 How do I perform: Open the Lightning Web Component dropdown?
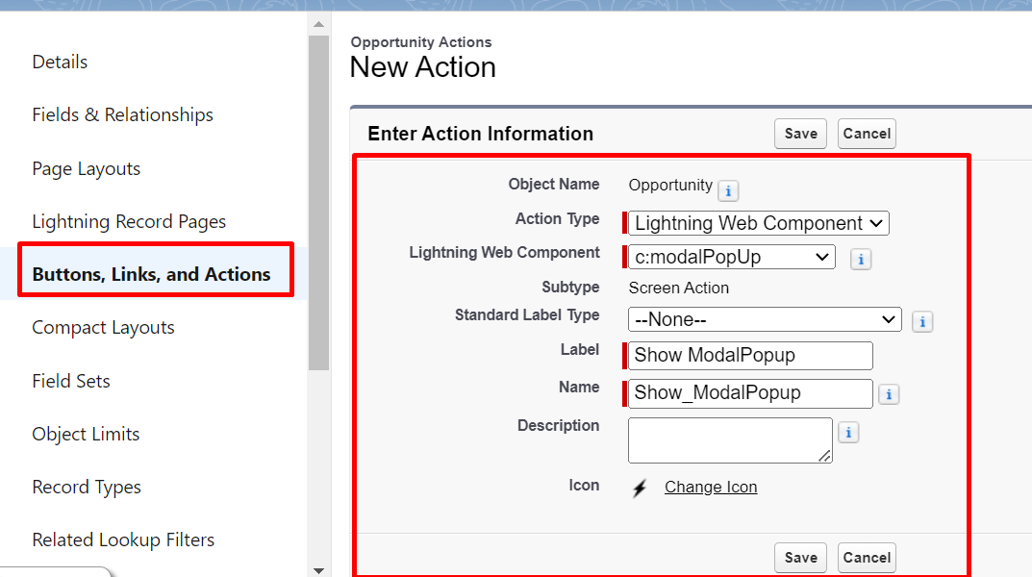point(731,257)
